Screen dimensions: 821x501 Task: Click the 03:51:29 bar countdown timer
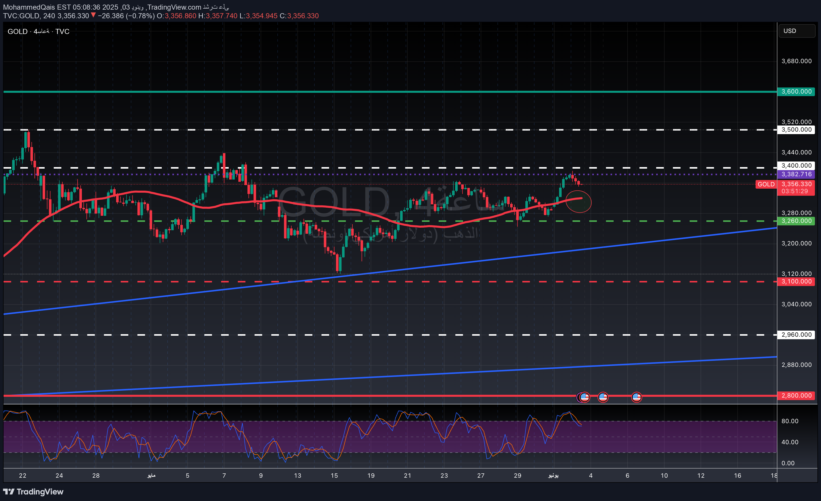click(x=795, y=191)
